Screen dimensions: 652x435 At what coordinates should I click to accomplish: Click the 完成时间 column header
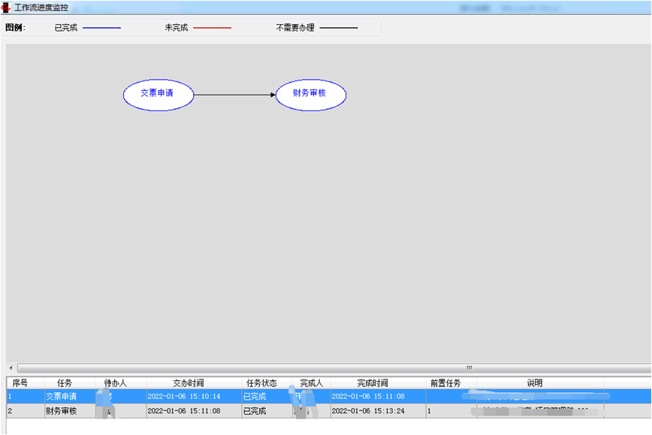coord(376,382)
